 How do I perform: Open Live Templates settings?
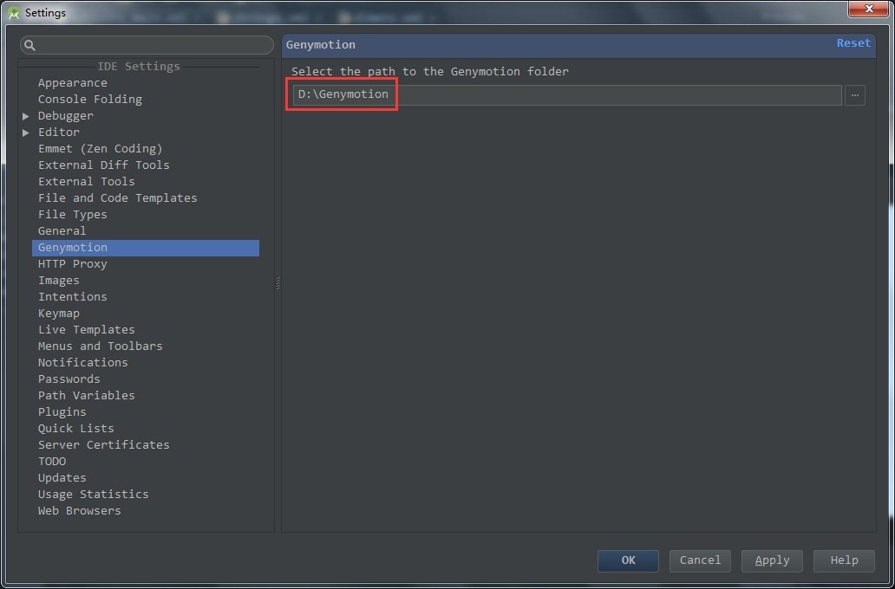(87, 330)
